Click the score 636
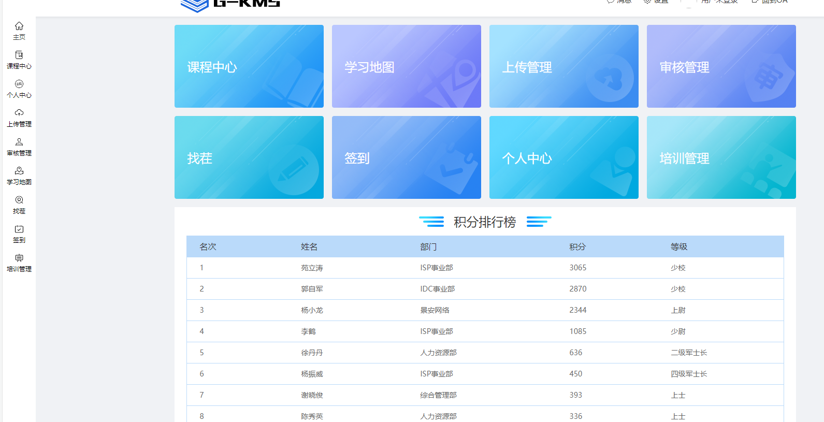 [576, 353]
